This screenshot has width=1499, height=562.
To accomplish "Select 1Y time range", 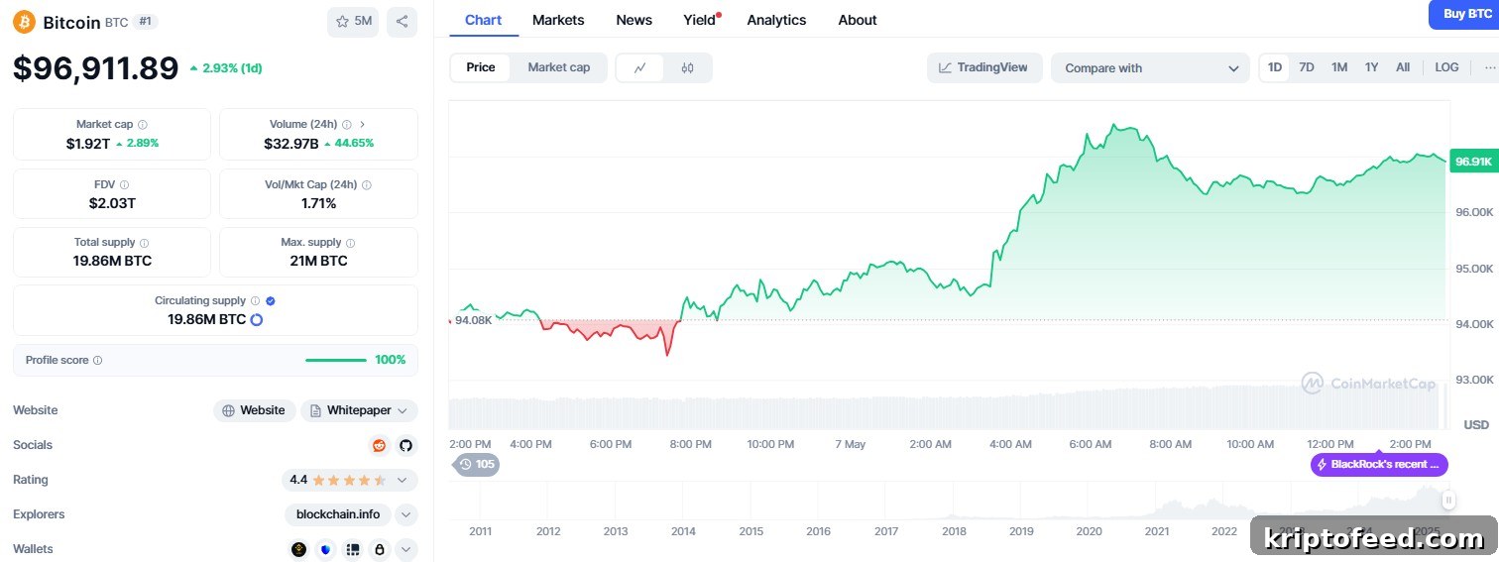I will tap(1371, 67).
